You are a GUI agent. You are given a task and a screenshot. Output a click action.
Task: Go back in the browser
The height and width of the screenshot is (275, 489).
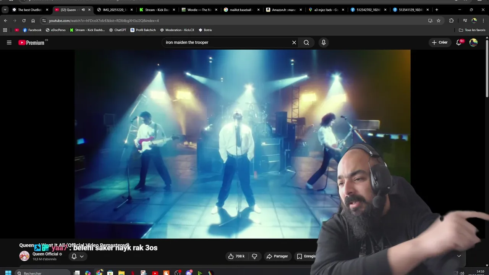pos(5,21)
